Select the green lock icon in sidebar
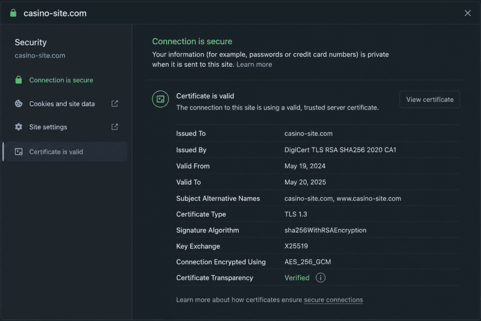 (19, 80)
